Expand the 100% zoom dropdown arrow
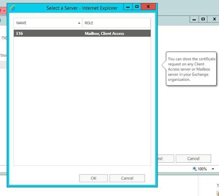The image size is (219, 196). pos(213,169)
